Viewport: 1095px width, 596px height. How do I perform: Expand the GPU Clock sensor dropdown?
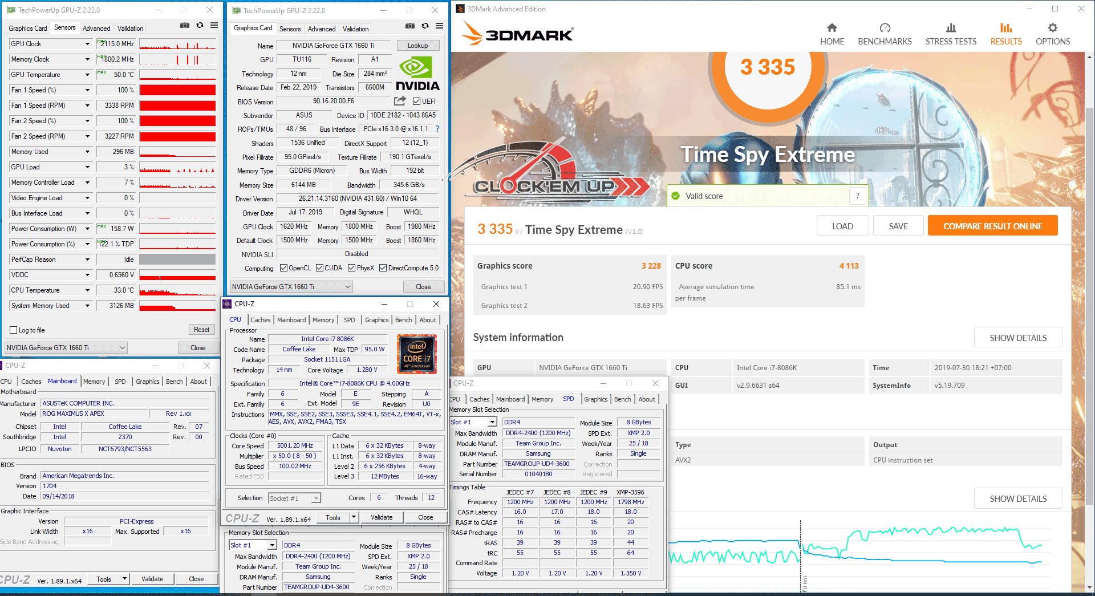(87, 44)
